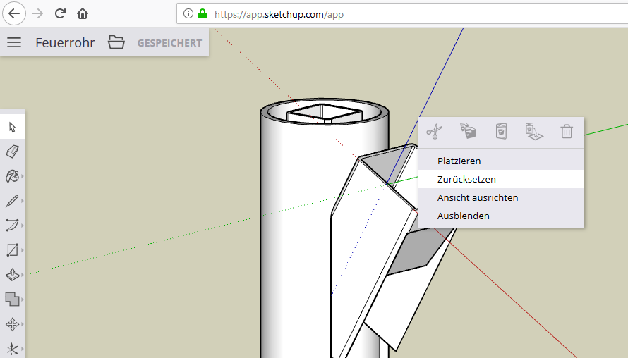Open the folder file browser icon

(116, 42)
